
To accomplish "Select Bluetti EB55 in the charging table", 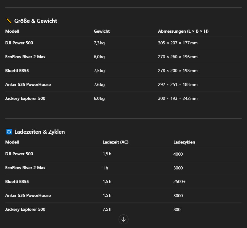I will pyautogui.click(x=17, y=181).
